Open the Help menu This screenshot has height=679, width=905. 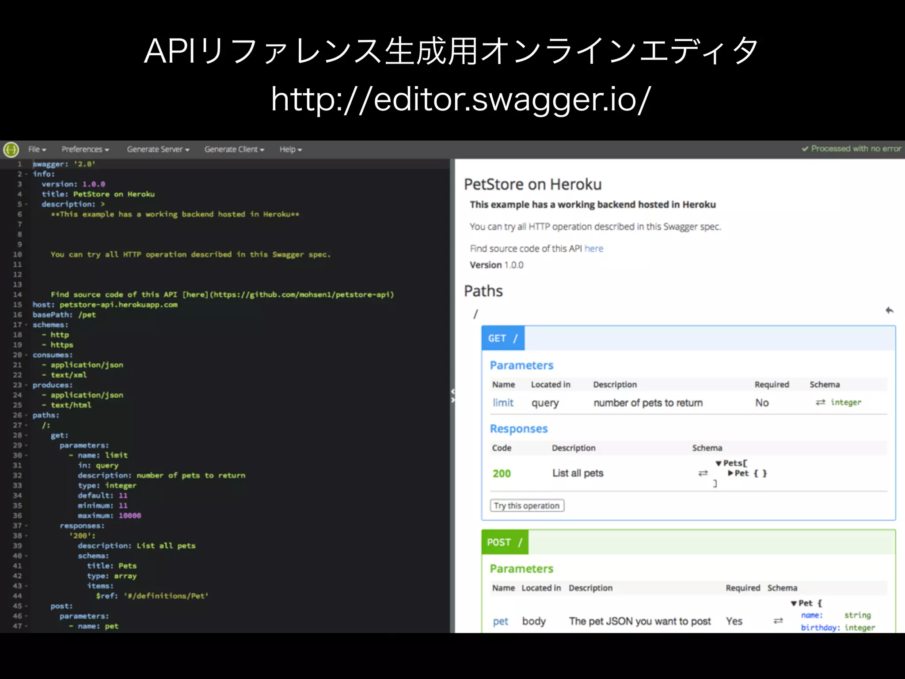[290, 149]
